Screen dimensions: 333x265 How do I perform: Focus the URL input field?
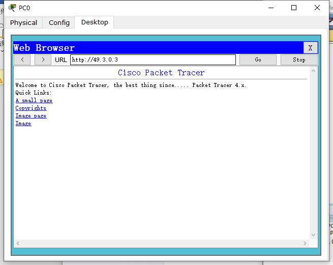[153, 60]
